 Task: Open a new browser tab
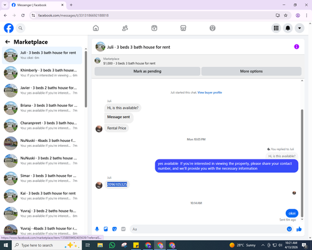click(x=71, y=5)
